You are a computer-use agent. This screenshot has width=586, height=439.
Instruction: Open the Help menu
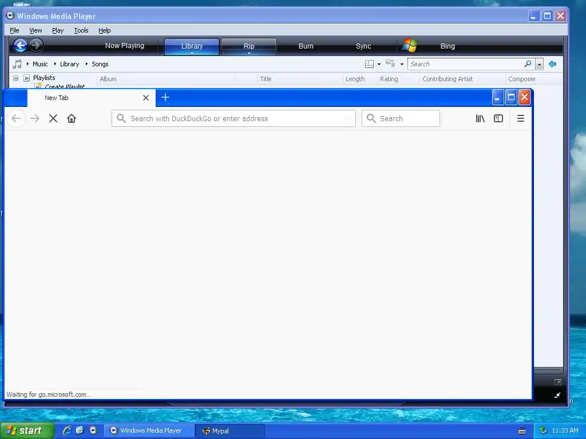pyautogui.click(x=104, y=30)
